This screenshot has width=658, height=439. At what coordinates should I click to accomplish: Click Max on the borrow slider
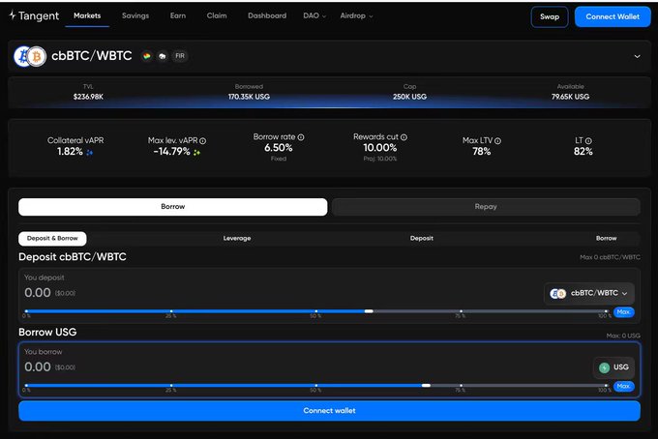[x=623, y=386]
